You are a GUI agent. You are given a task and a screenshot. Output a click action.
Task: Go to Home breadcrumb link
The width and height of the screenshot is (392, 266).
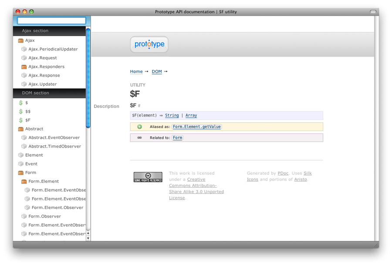pyautogui.click(x=136, y=71)
